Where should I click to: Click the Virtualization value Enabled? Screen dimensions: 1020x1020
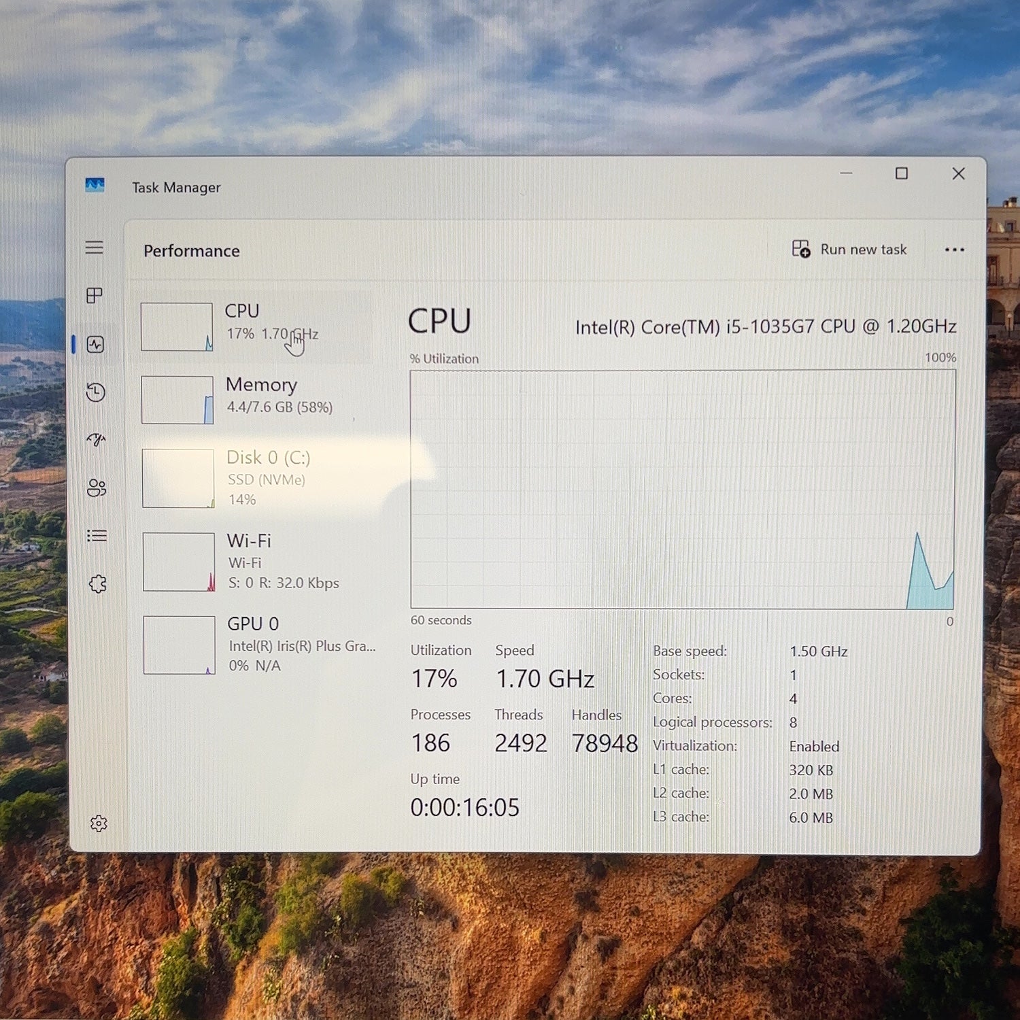pos(814,747)
